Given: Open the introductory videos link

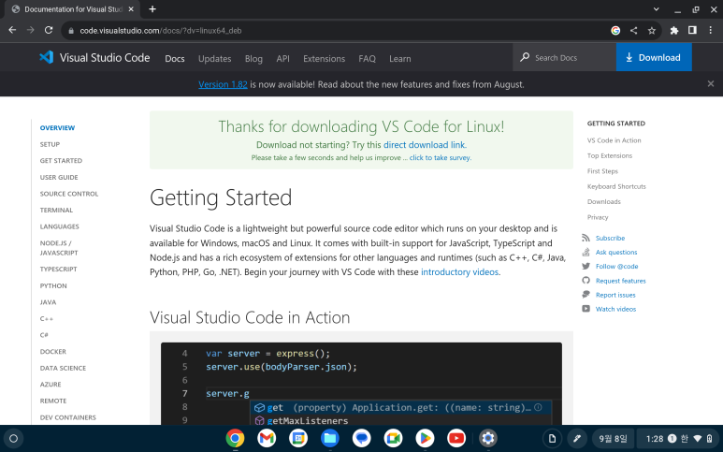Looking at the screenshot, I should tap(460, 272).
